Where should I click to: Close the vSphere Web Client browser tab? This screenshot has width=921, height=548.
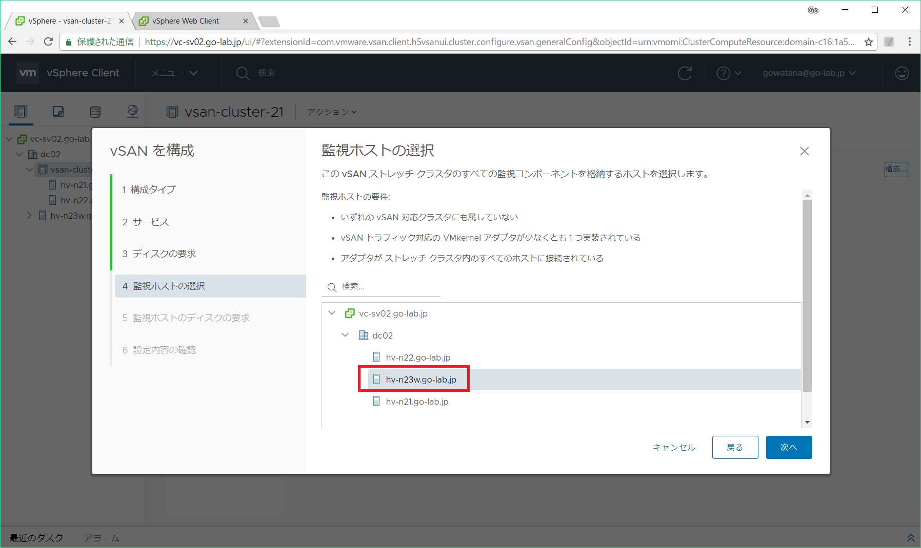(x=245, y=21)
